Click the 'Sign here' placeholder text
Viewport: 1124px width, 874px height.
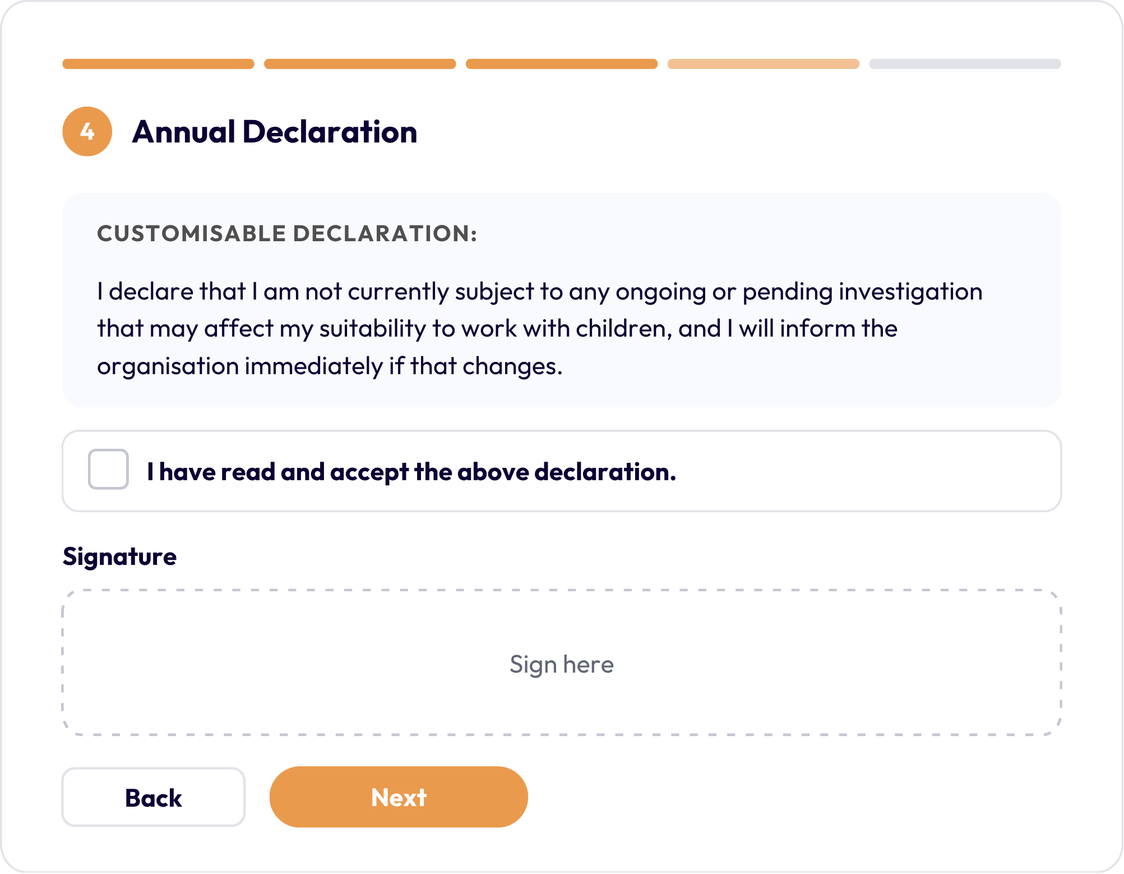click(562, 665)
